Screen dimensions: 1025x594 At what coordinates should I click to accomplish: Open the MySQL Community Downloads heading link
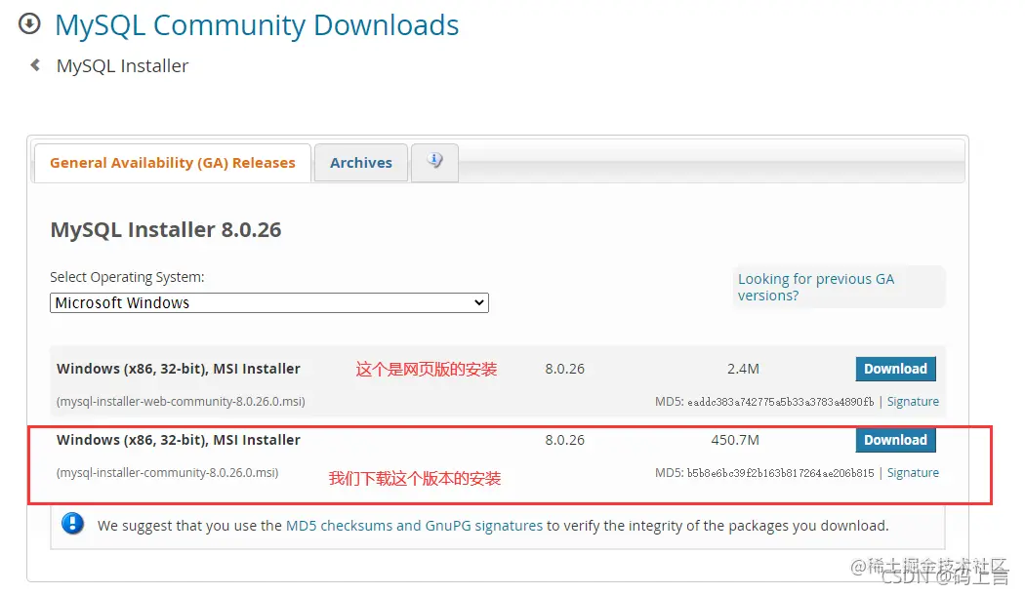click(x=257, y=25)
